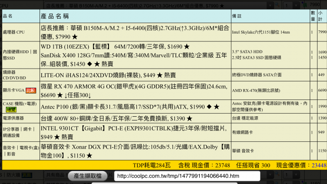
Task: Select the WD 1TB (10EZEX) 藍標 product line
Action: tap(115, 46)
